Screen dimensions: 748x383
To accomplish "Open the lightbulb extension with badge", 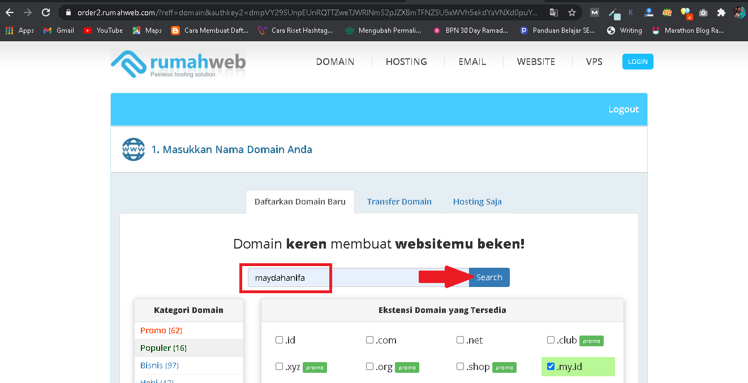I will click(x=685, y=12).
